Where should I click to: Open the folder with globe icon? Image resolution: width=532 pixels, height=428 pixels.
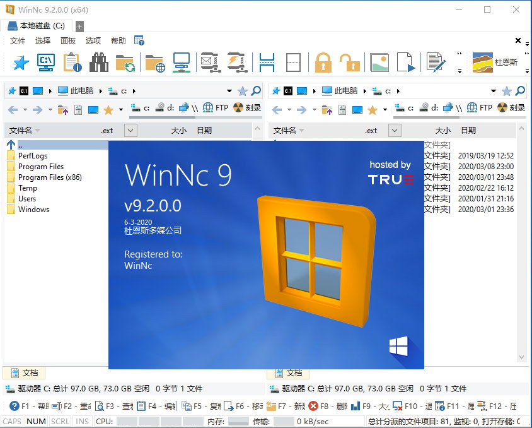click(x=154, y=63)
